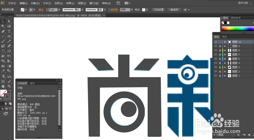Select the Zoom magnifier tool

coord(9,86)
